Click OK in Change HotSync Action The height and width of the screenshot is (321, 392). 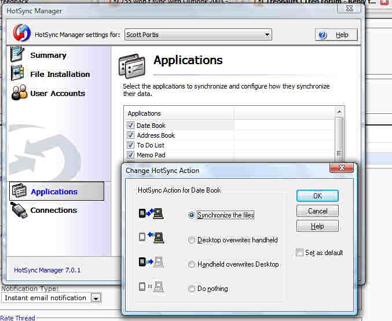pyautogui.click(x=317, y=196)
